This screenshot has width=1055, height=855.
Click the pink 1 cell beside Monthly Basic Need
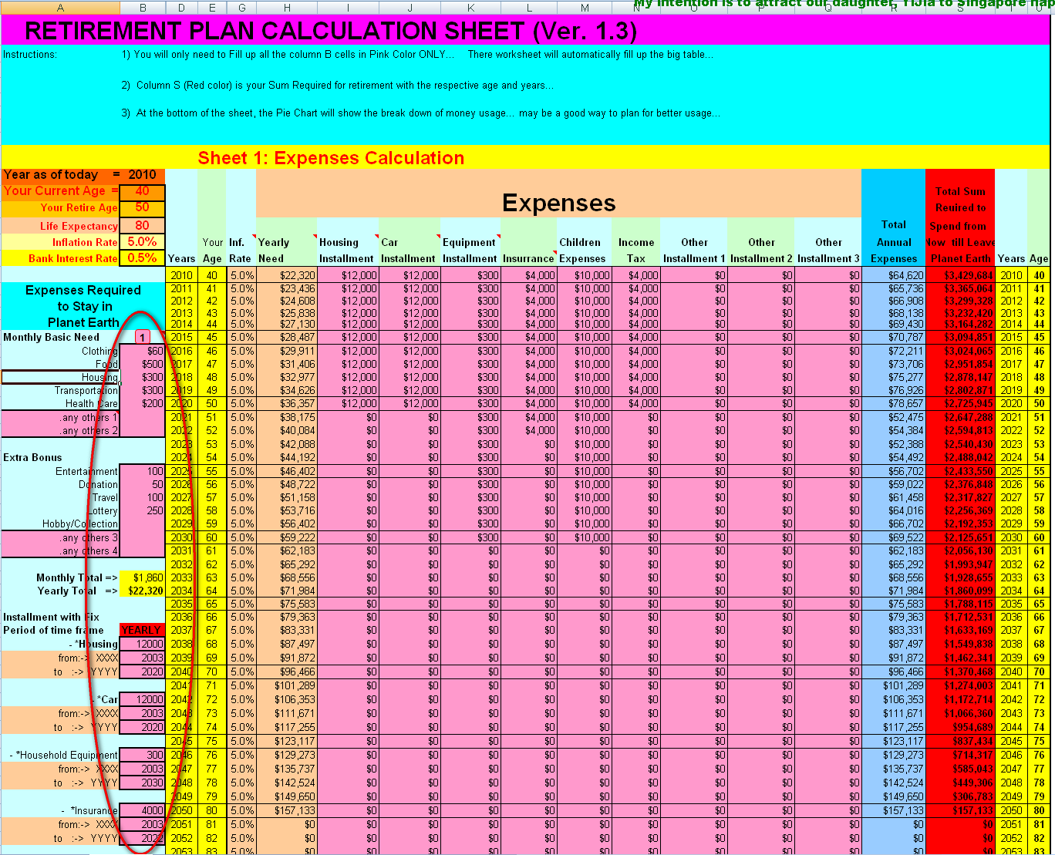(143, 338)
